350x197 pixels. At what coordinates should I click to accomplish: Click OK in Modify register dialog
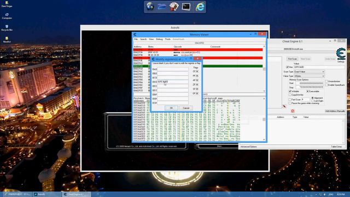[x=171, y=108]
